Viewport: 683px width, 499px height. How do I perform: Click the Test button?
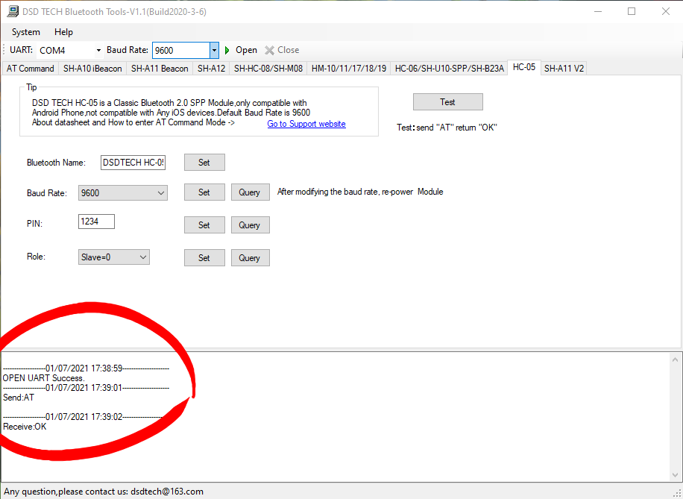[x=448, y=102]
